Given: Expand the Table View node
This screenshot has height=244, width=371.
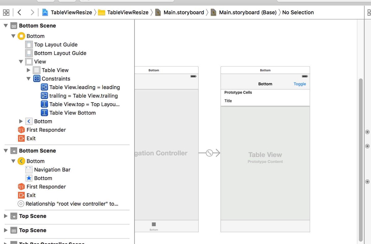Looking at the screenshot, I should point(28,70).
